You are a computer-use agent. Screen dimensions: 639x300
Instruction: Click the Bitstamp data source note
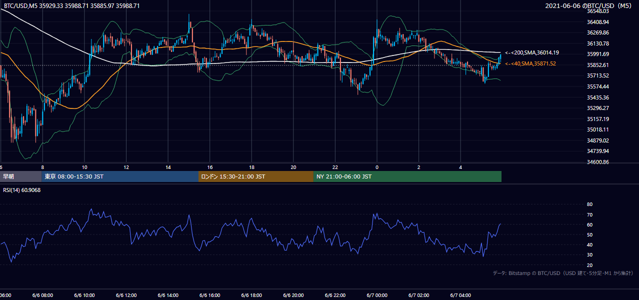point(563,273)
